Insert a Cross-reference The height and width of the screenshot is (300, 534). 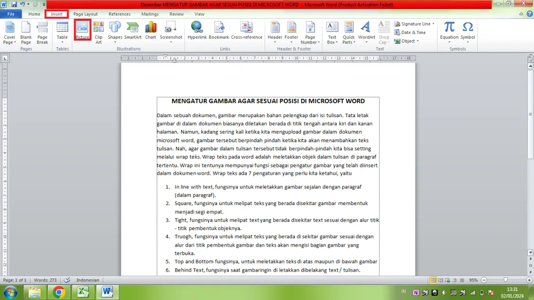[247, 30]
